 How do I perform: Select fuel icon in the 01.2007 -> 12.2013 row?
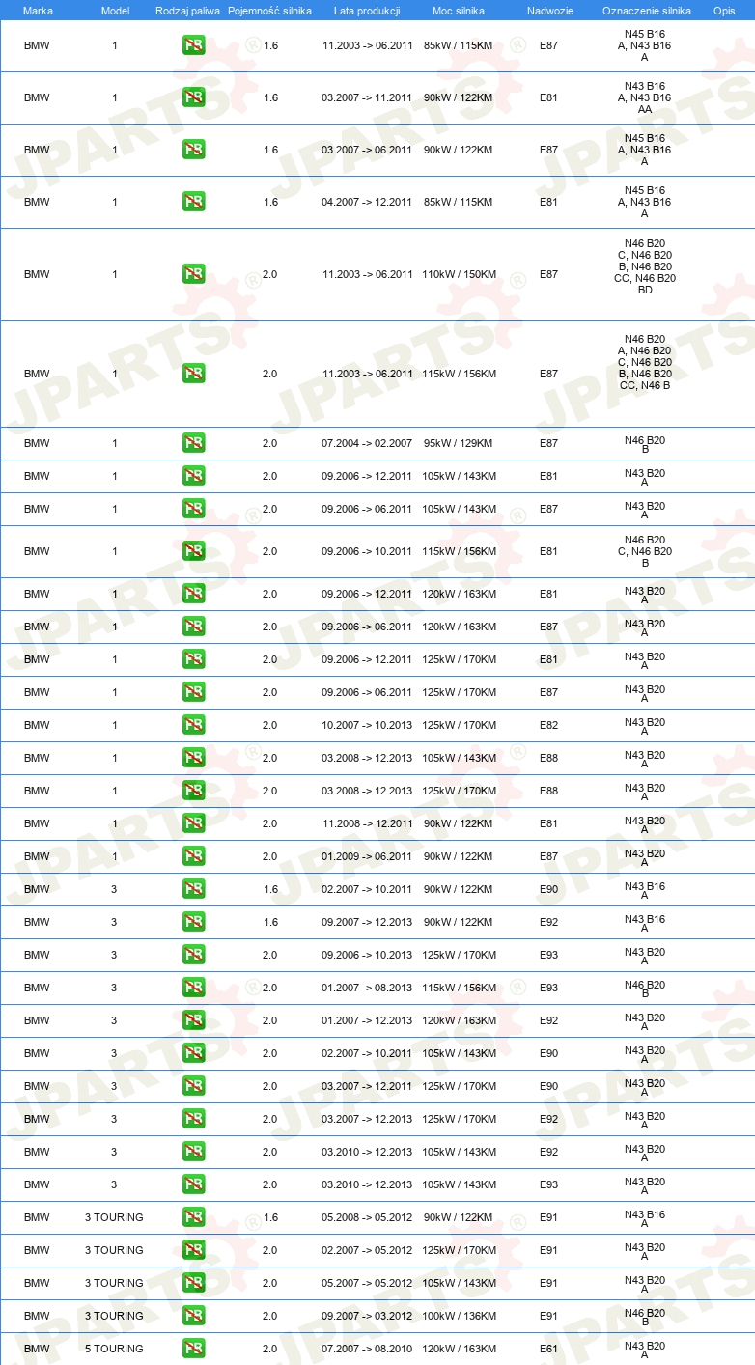tap(193, 1020)
